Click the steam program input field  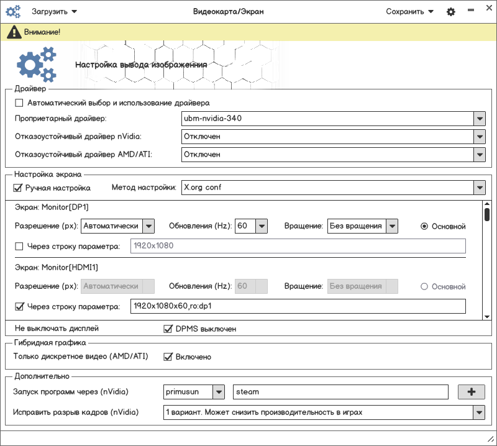point(340,392)
